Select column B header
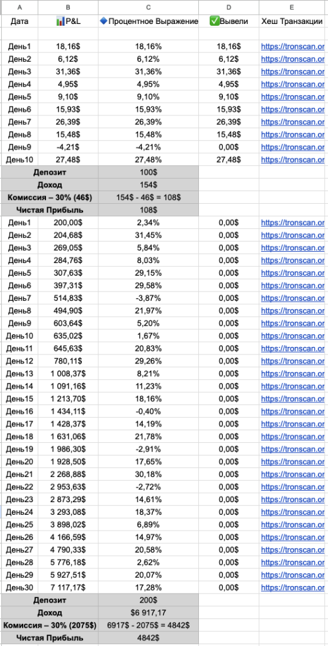Viewport: 328px width, 646px height. [68, 8]
